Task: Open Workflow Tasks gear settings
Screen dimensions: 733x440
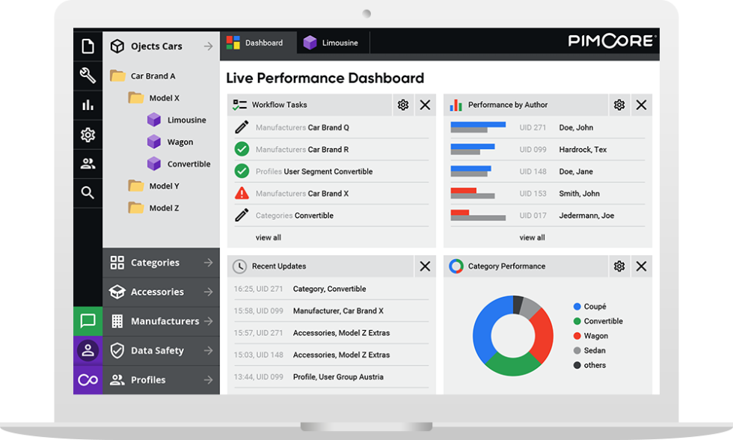Action: [x=403, y=106]
